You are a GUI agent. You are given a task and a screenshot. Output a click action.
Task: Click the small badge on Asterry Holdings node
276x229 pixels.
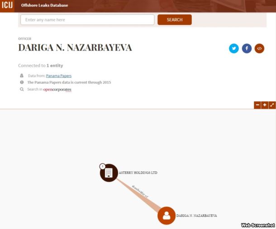102,166
